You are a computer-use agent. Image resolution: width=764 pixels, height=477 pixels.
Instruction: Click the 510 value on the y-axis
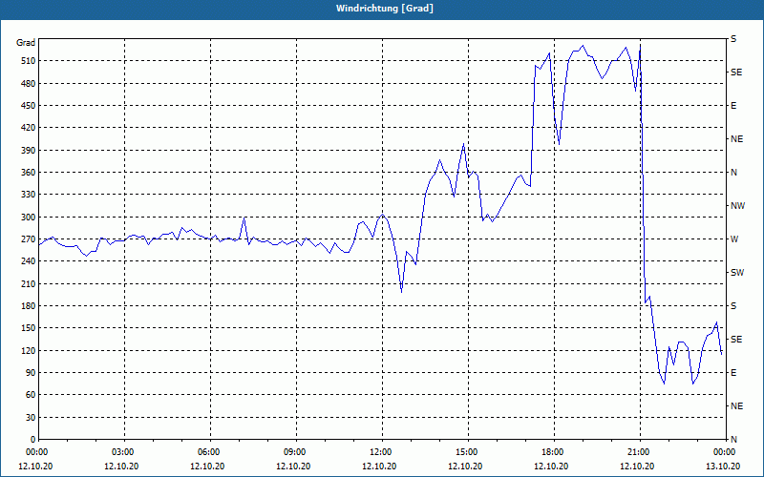[x=28, y=61]
